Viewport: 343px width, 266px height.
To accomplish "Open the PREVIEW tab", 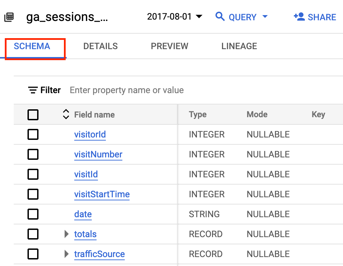I will pos(169,46).
